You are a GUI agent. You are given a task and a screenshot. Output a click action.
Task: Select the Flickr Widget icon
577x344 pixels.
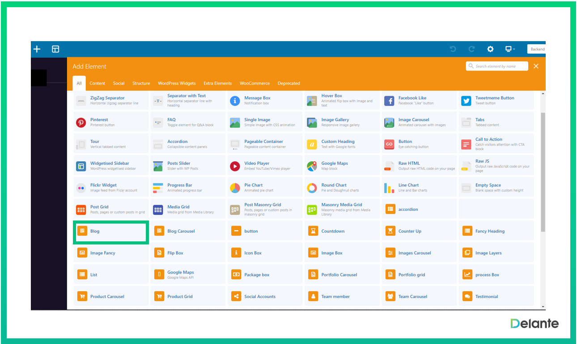[x=81, y=188]
